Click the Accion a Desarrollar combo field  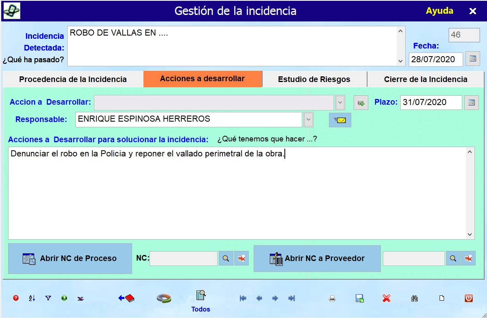214,103
